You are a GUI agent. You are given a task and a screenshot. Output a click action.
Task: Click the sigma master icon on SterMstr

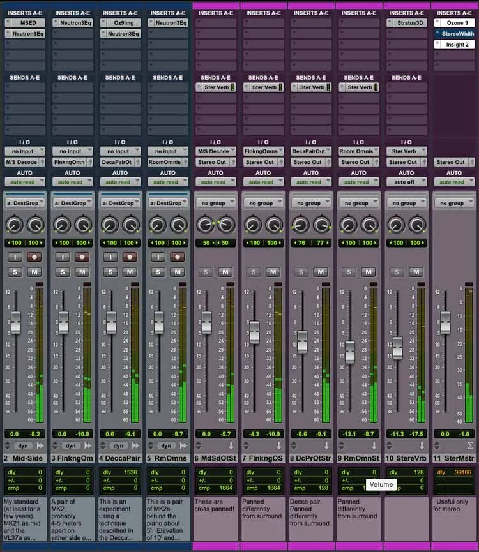[x=470, y=445]
